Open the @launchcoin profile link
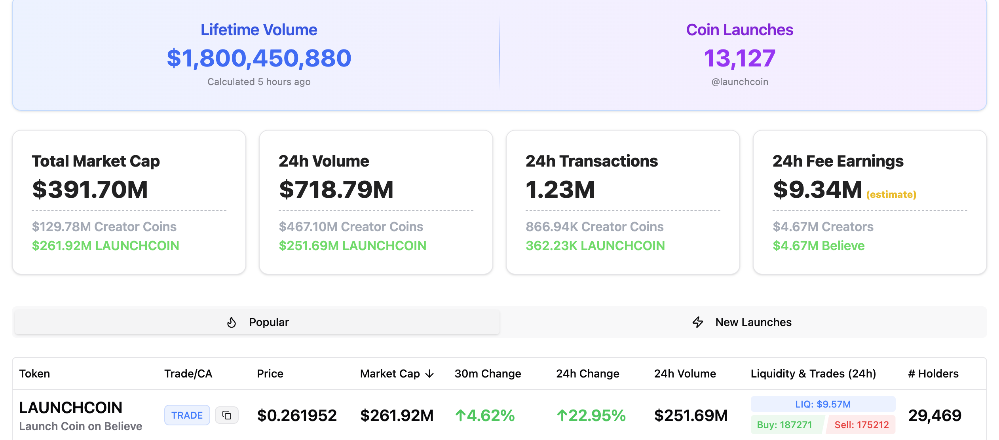This screenshot has height=440, width=999. pos(739,82)
